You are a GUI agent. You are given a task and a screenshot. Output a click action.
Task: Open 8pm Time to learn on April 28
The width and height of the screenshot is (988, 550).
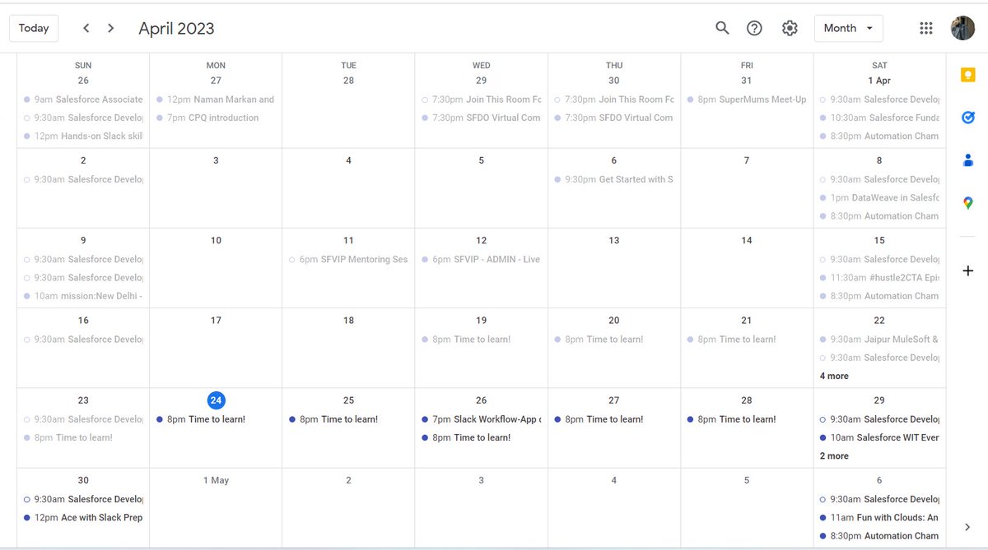747,419
